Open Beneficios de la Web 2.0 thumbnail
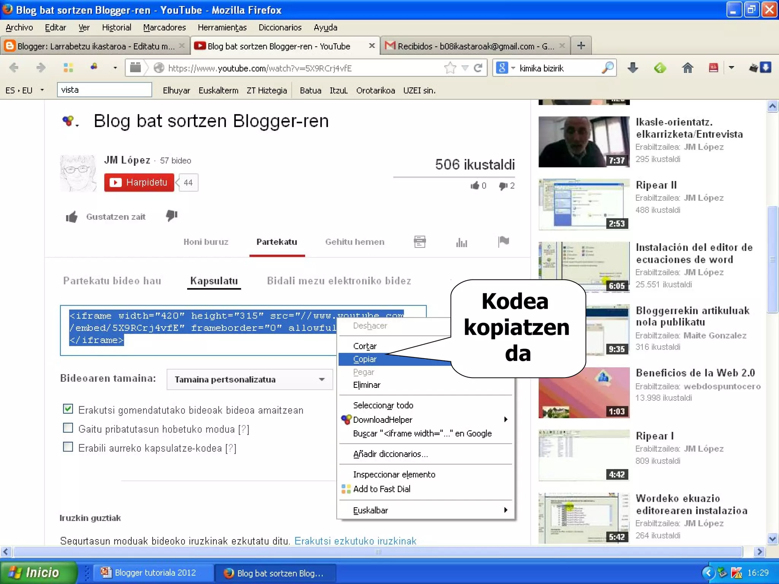779x584 pixels. point(584,393)
